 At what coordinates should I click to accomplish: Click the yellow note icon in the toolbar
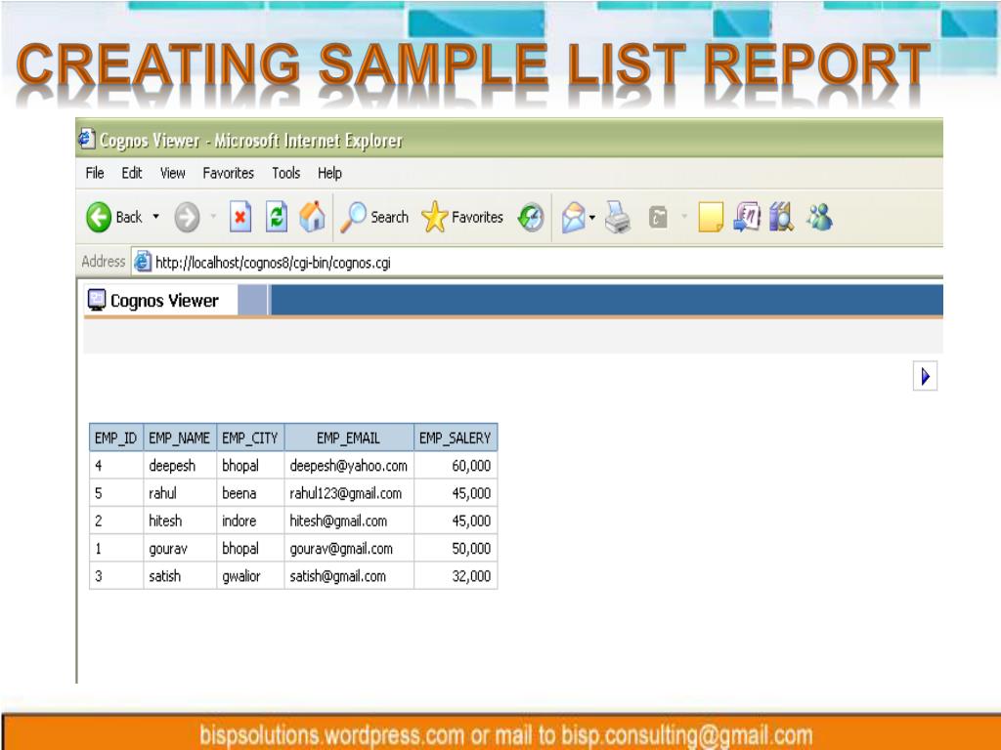tap(712, 218)
